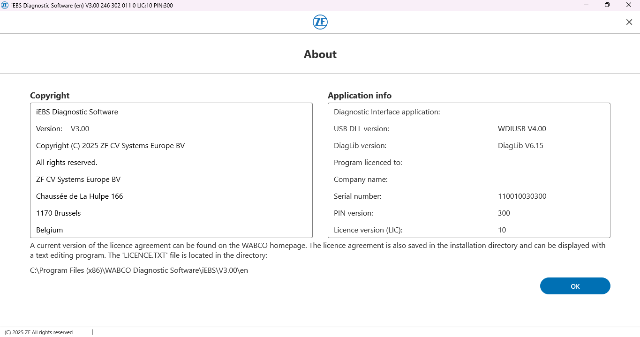Screen dimensions: 640x337
Task: Click the Licence version (LIC) label
Action: coord(368,230)
